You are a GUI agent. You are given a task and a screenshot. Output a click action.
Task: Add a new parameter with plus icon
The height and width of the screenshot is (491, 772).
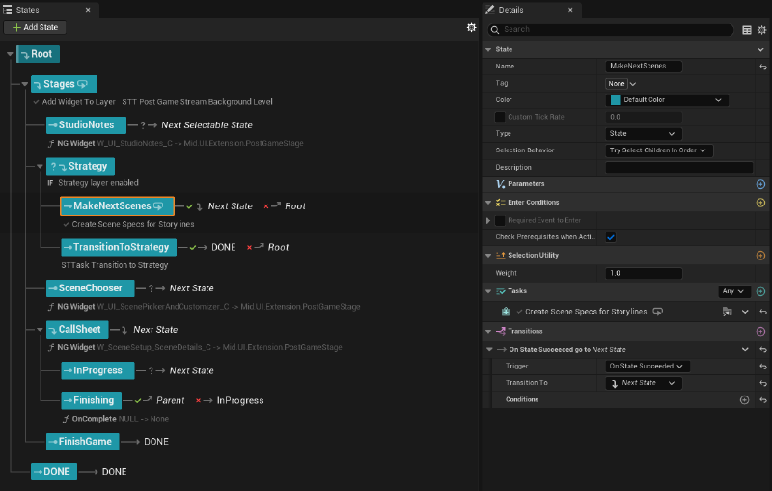tap(760, 184)
